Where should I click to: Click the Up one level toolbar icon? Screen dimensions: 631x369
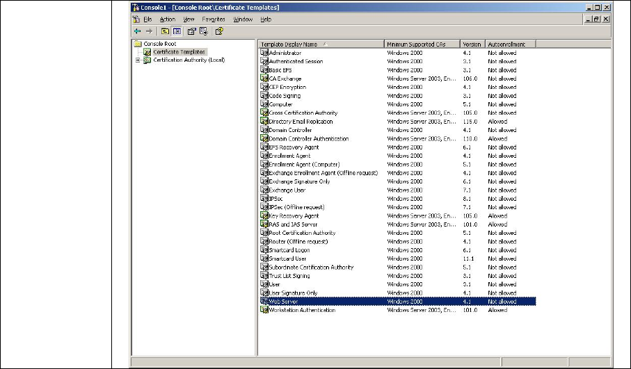click(166, 31)
